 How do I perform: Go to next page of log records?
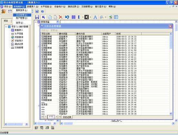pyautogui.click(x=56, y=117)
